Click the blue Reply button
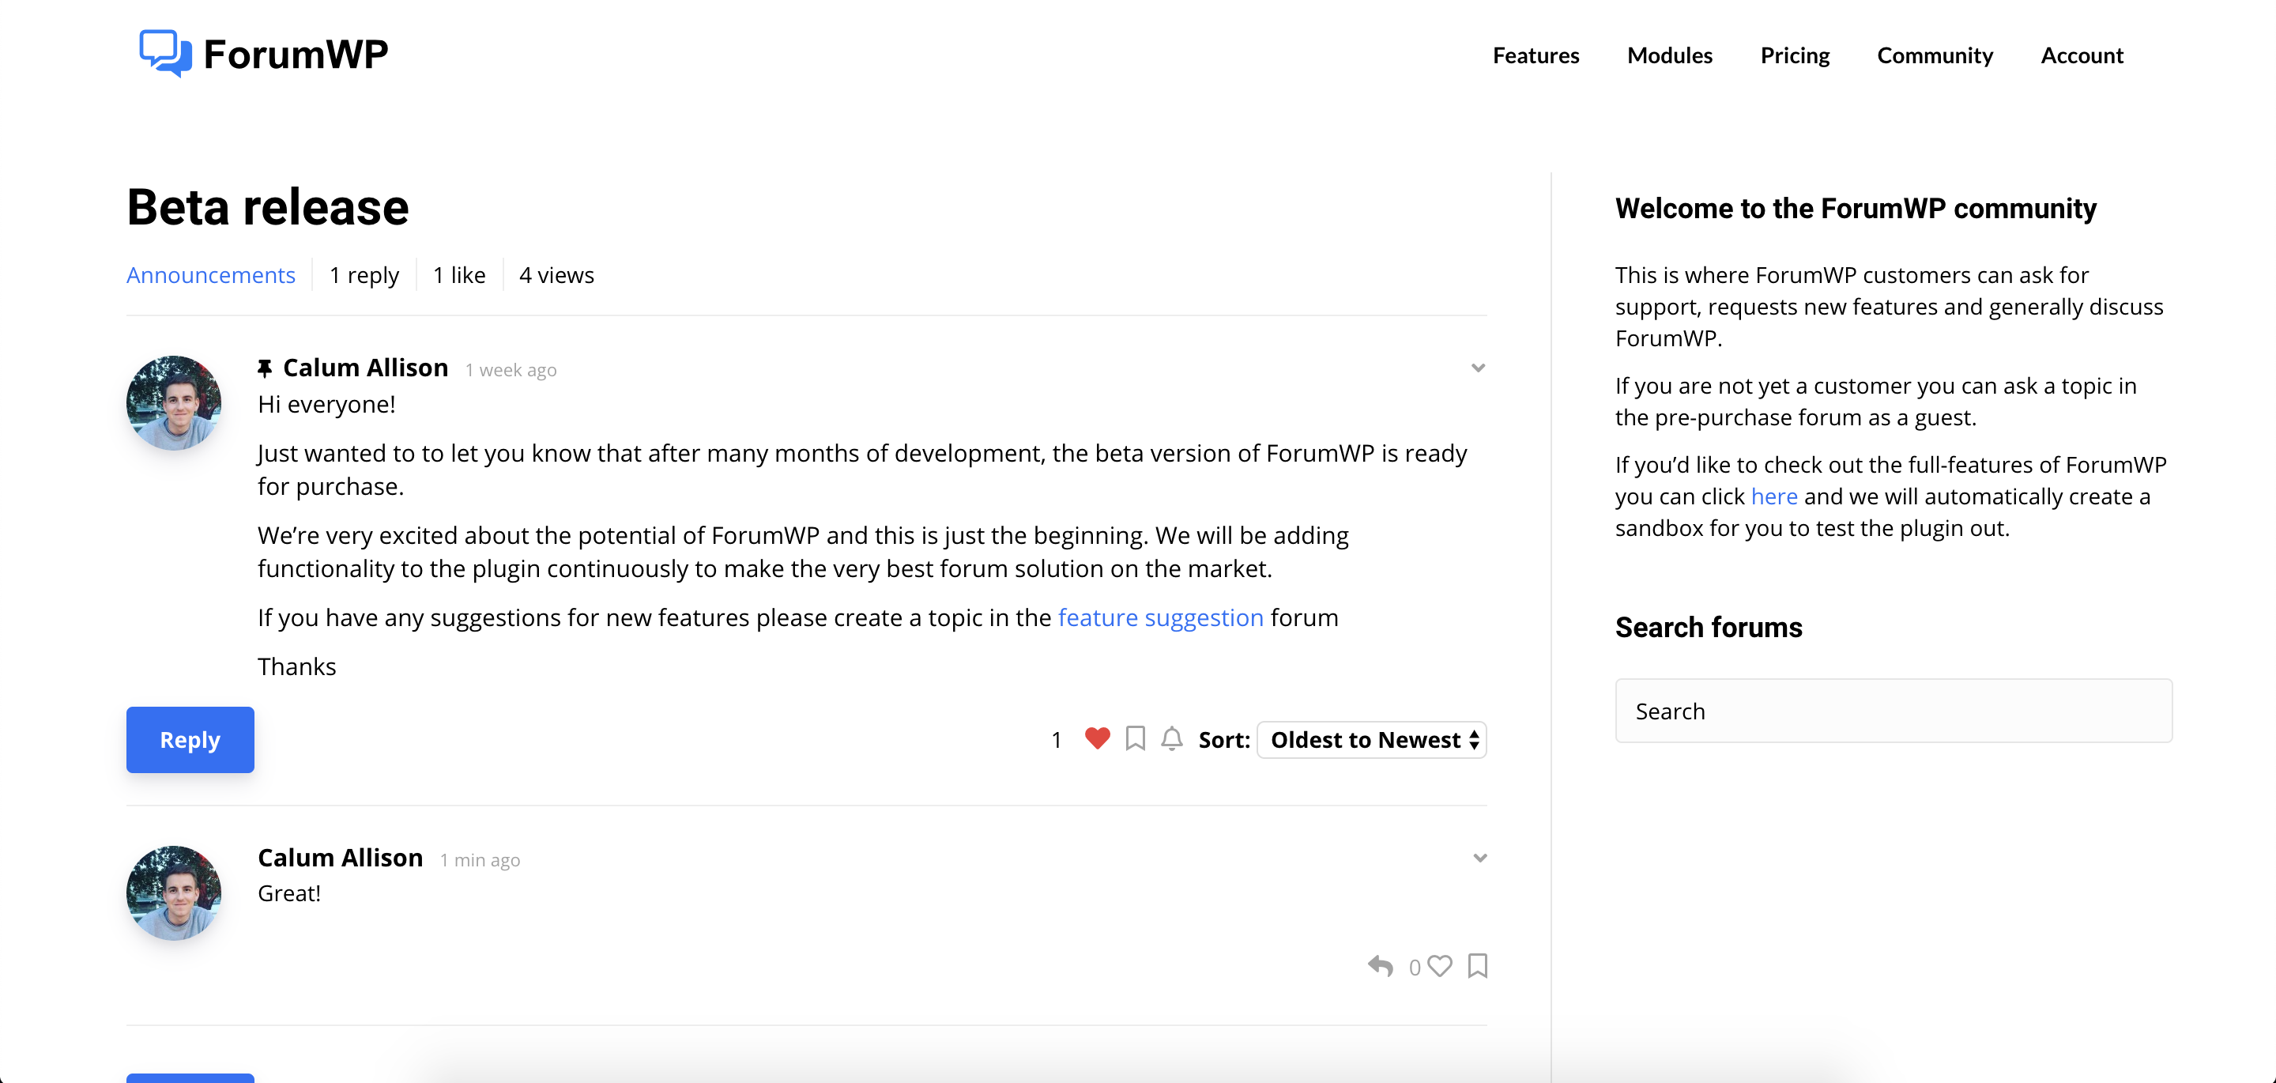This screenshot has width=2276, height=1083. click(x=190, y=739)
